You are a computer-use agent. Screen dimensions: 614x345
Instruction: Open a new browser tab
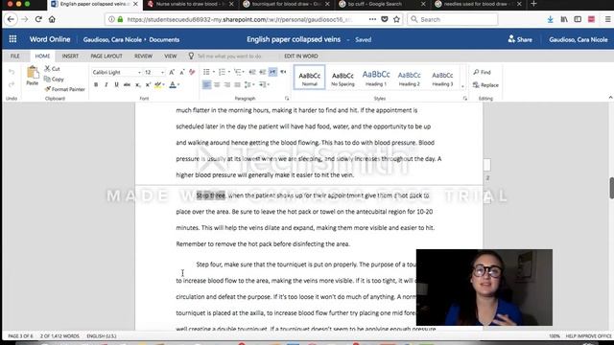click(533, 4)
